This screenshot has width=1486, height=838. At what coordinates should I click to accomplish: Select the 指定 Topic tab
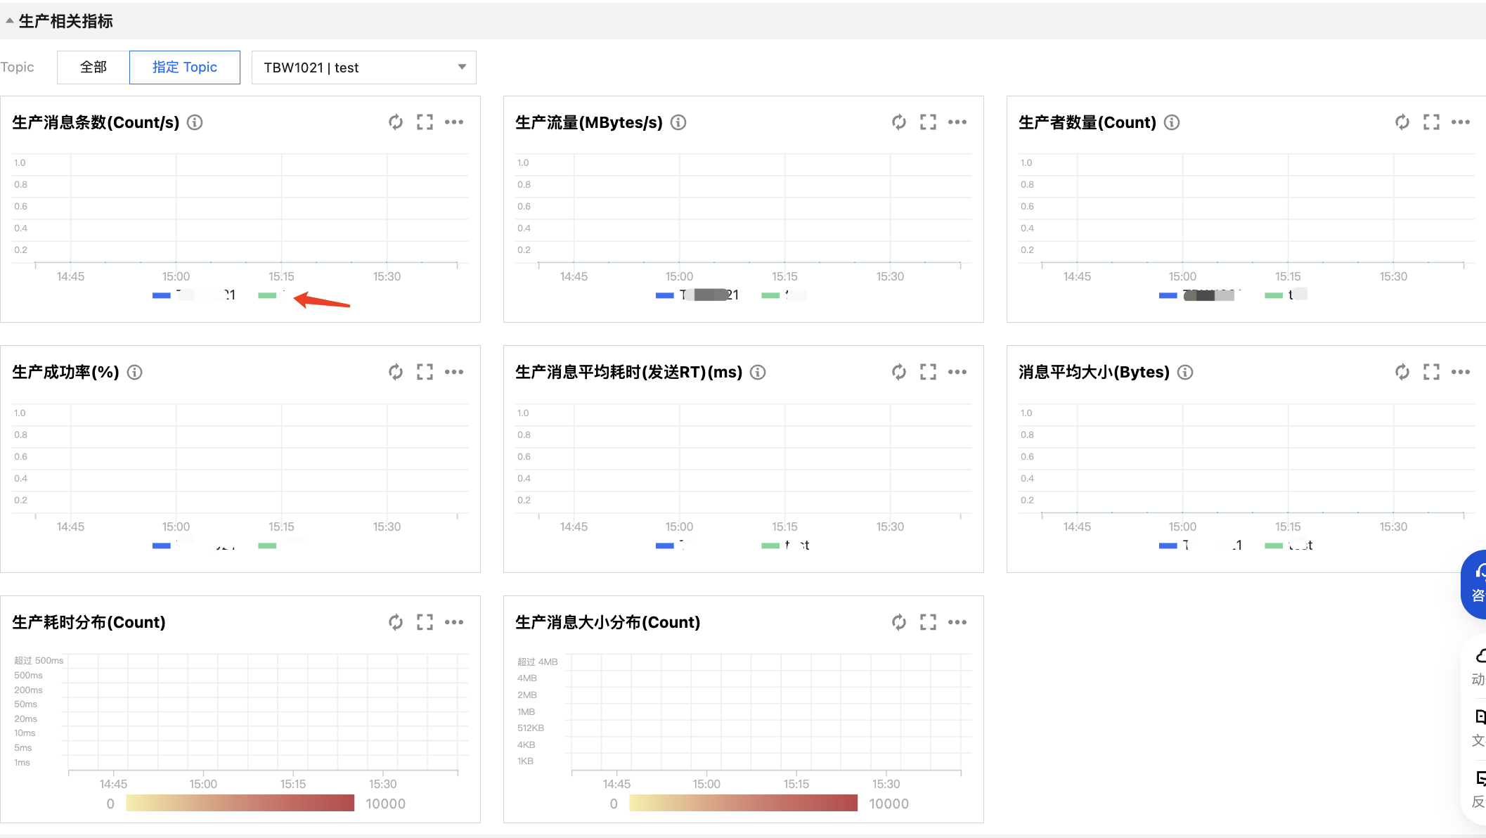coord(185,67)
